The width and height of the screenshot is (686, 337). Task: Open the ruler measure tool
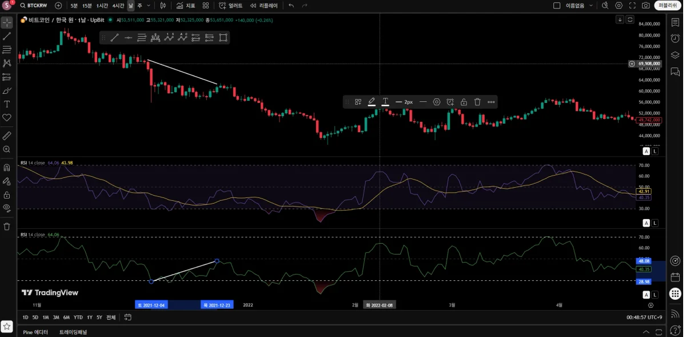coord(7,136)
